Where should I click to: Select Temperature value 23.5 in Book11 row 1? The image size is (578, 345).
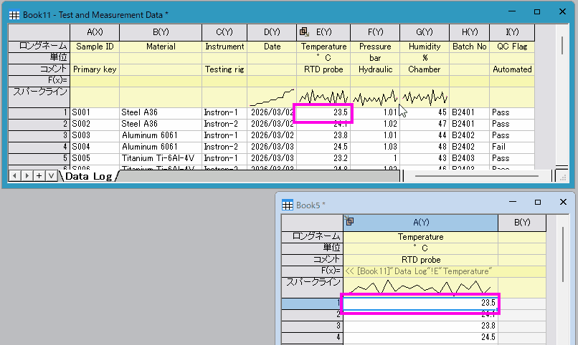click(323, 112)
